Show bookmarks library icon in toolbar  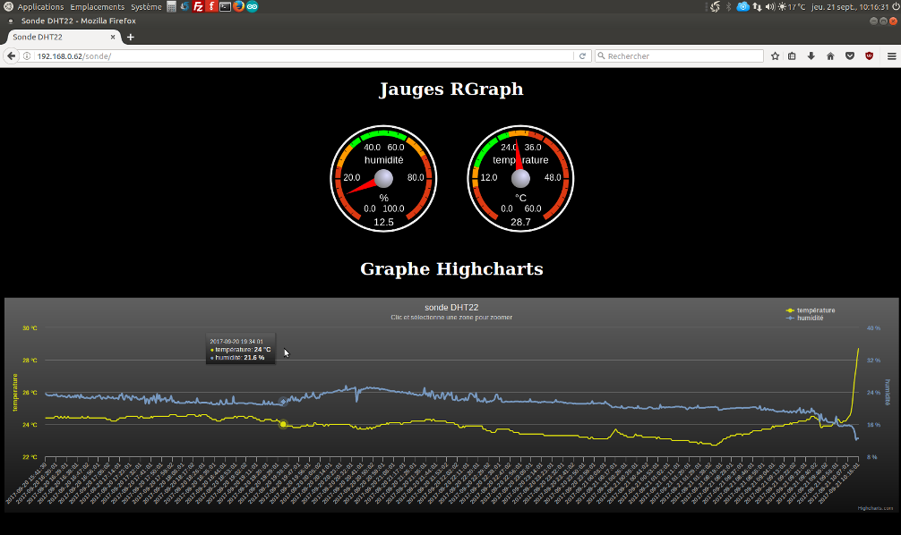pyautogui.click(x=793, y=55)
